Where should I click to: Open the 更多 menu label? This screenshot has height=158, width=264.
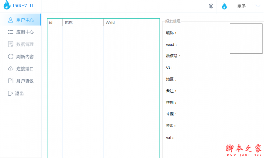(x=241, y=6)
